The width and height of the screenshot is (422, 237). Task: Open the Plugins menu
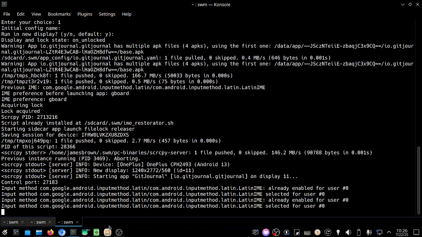pos(85,14)
